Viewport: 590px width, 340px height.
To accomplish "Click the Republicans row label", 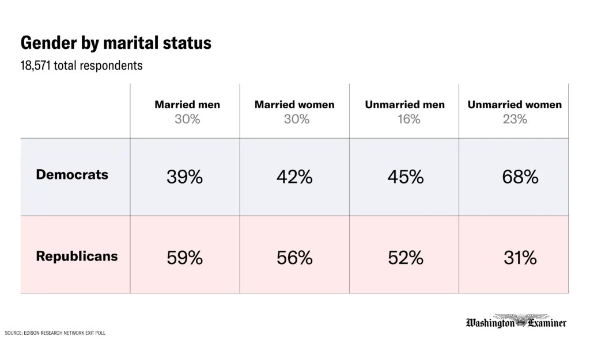I will point(77,256).
